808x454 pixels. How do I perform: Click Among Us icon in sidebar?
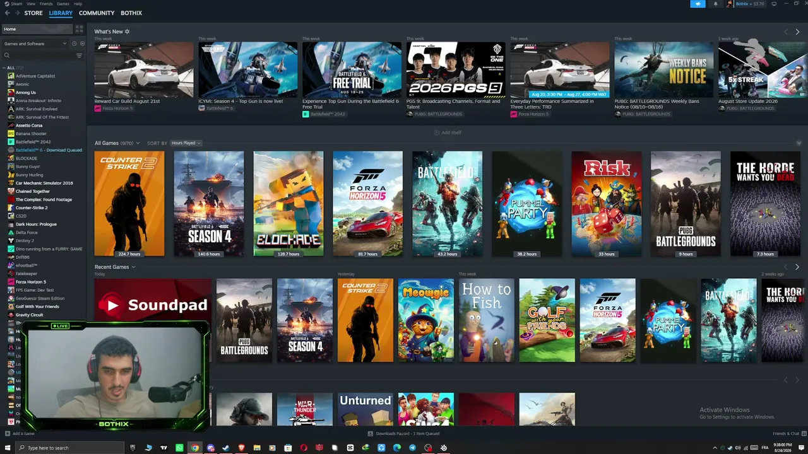coord(11,93)
